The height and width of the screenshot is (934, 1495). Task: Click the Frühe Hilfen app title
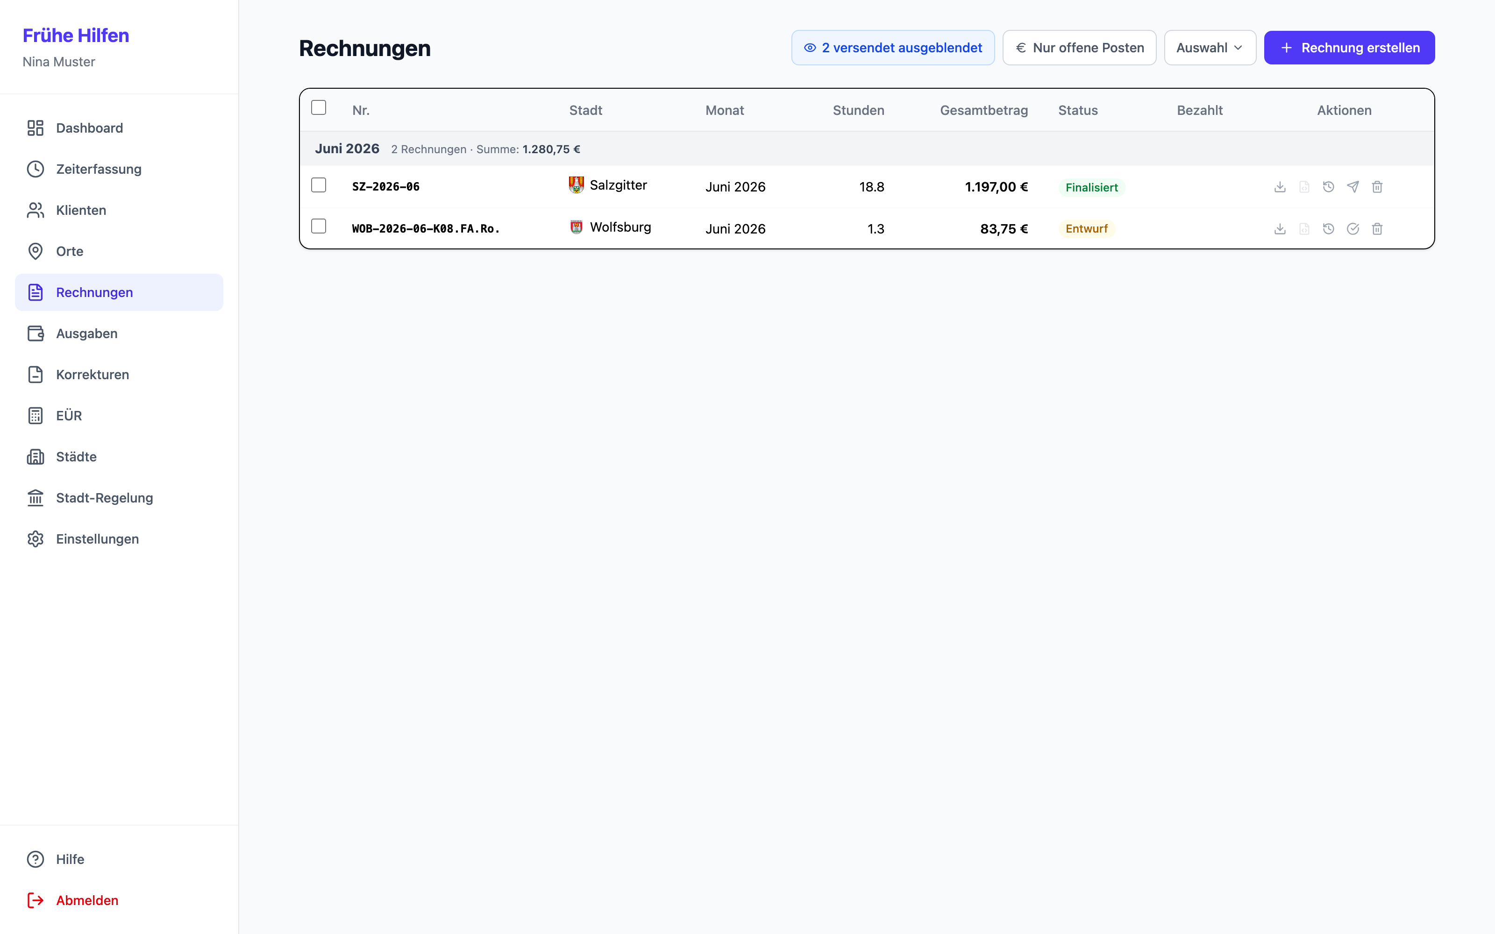tap(76, 35)
